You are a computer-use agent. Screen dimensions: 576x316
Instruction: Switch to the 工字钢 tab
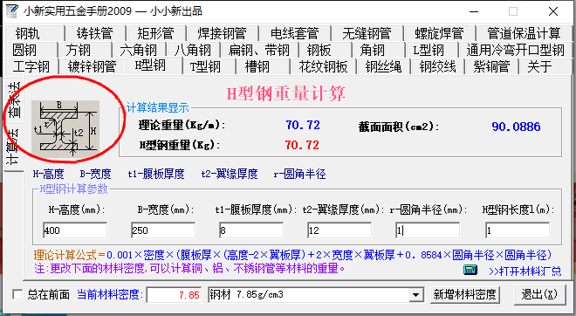(x=31, y=66)
